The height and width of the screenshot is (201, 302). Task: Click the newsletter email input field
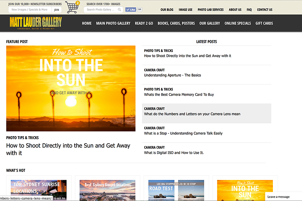point(30,10)
